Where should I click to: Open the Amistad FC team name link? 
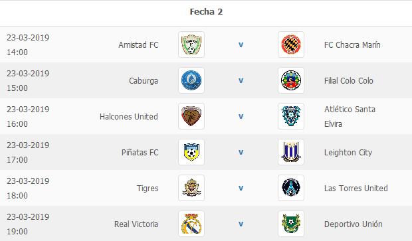tap(138, 45)
